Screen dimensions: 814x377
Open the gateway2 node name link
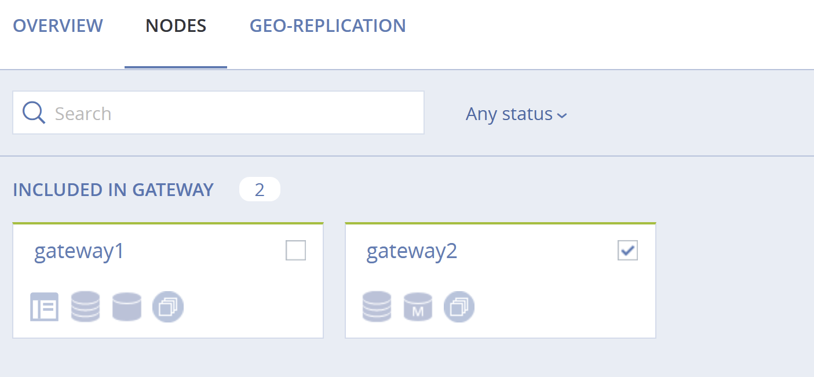click(x=412, y=251)
